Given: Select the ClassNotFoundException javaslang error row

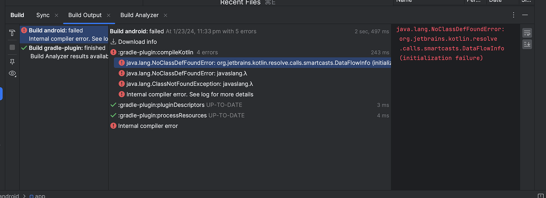Looking at the screenshot, I should [190, 84].
